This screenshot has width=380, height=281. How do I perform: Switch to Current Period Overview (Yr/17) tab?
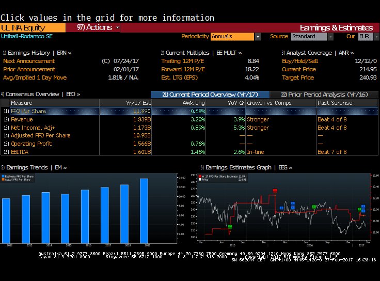(210, 95)
